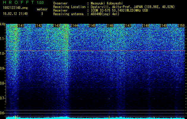Click the 0.8 frequency axis label

2,83
